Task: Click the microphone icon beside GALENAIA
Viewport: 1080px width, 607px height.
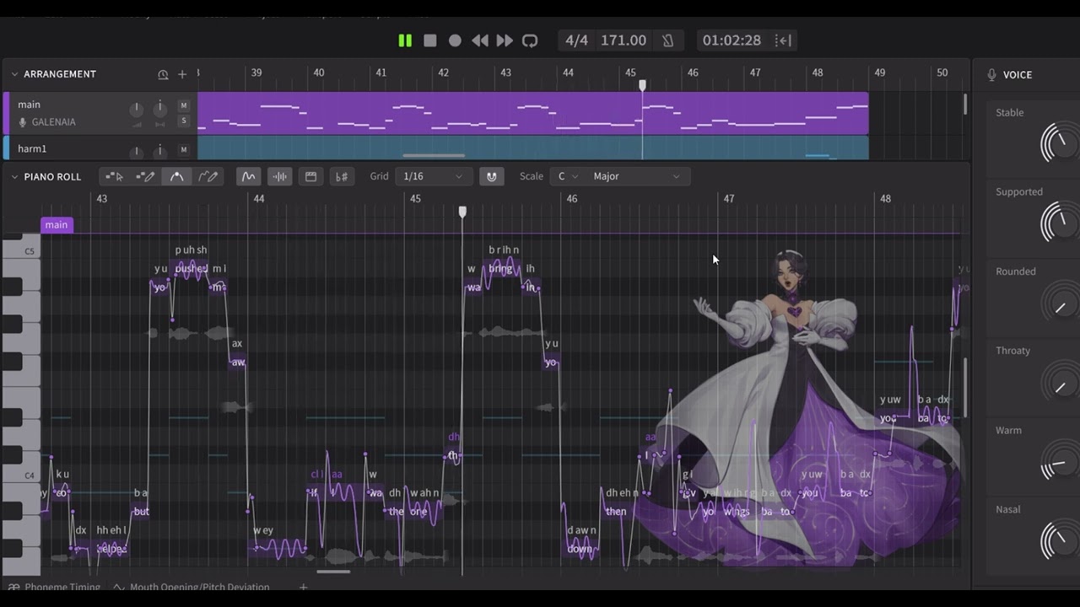Action: click(23, 122)
